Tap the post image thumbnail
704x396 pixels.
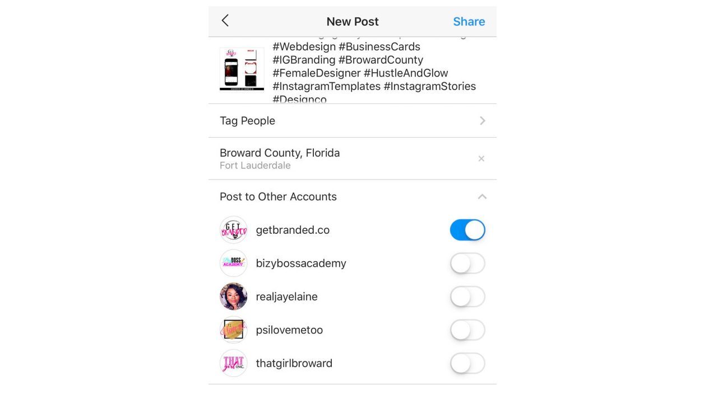(242, 69)
